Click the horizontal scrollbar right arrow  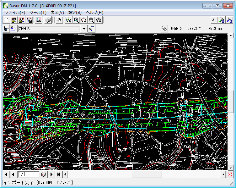pyautogui.click(x=223, y=174)
